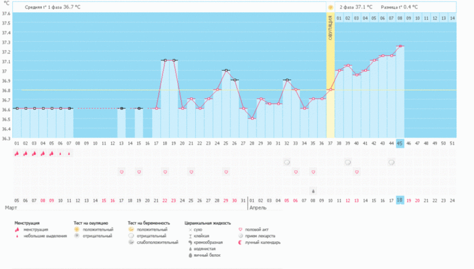The width and height of the screenshot is (474, 269).
Task: Click the medication icon under cycle day 44
Action: point(392,163)
